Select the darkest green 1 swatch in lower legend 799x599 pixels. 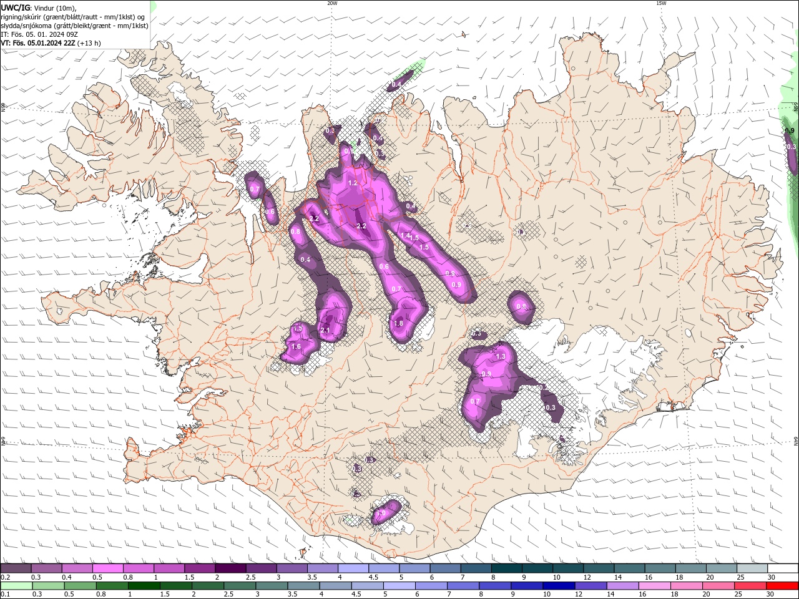(x=144, y=586)
